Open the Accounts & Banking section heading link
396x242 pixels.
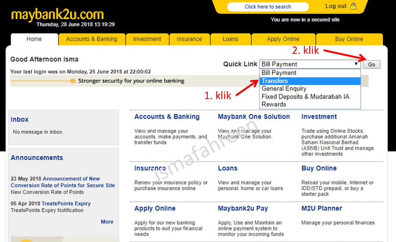(167, 117)
